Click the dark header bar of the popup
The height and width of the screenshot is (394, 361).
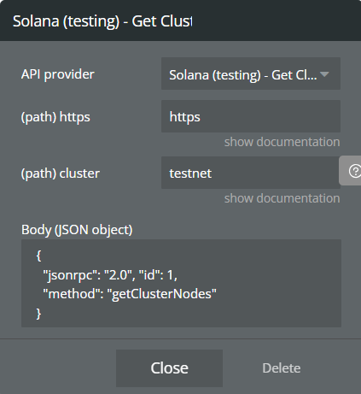click(x=180, y=21)
